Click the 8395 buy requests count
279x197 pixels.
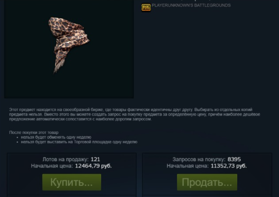(234, 159)
